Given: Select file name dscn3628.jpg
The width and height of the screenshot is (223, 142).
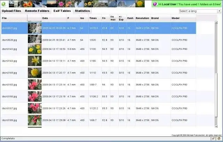Looking at the screenshot, I should 9,40.
